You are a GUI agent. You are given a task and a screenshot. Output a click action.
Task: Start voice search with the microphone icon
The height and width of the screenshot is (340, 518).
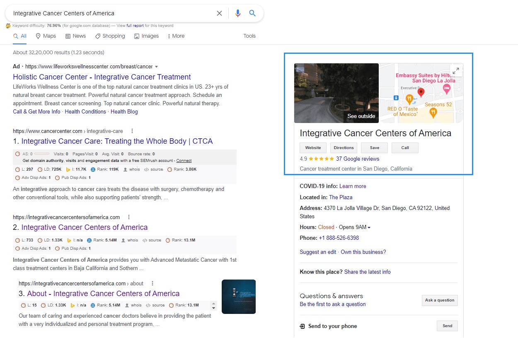(x=237, y=13)
